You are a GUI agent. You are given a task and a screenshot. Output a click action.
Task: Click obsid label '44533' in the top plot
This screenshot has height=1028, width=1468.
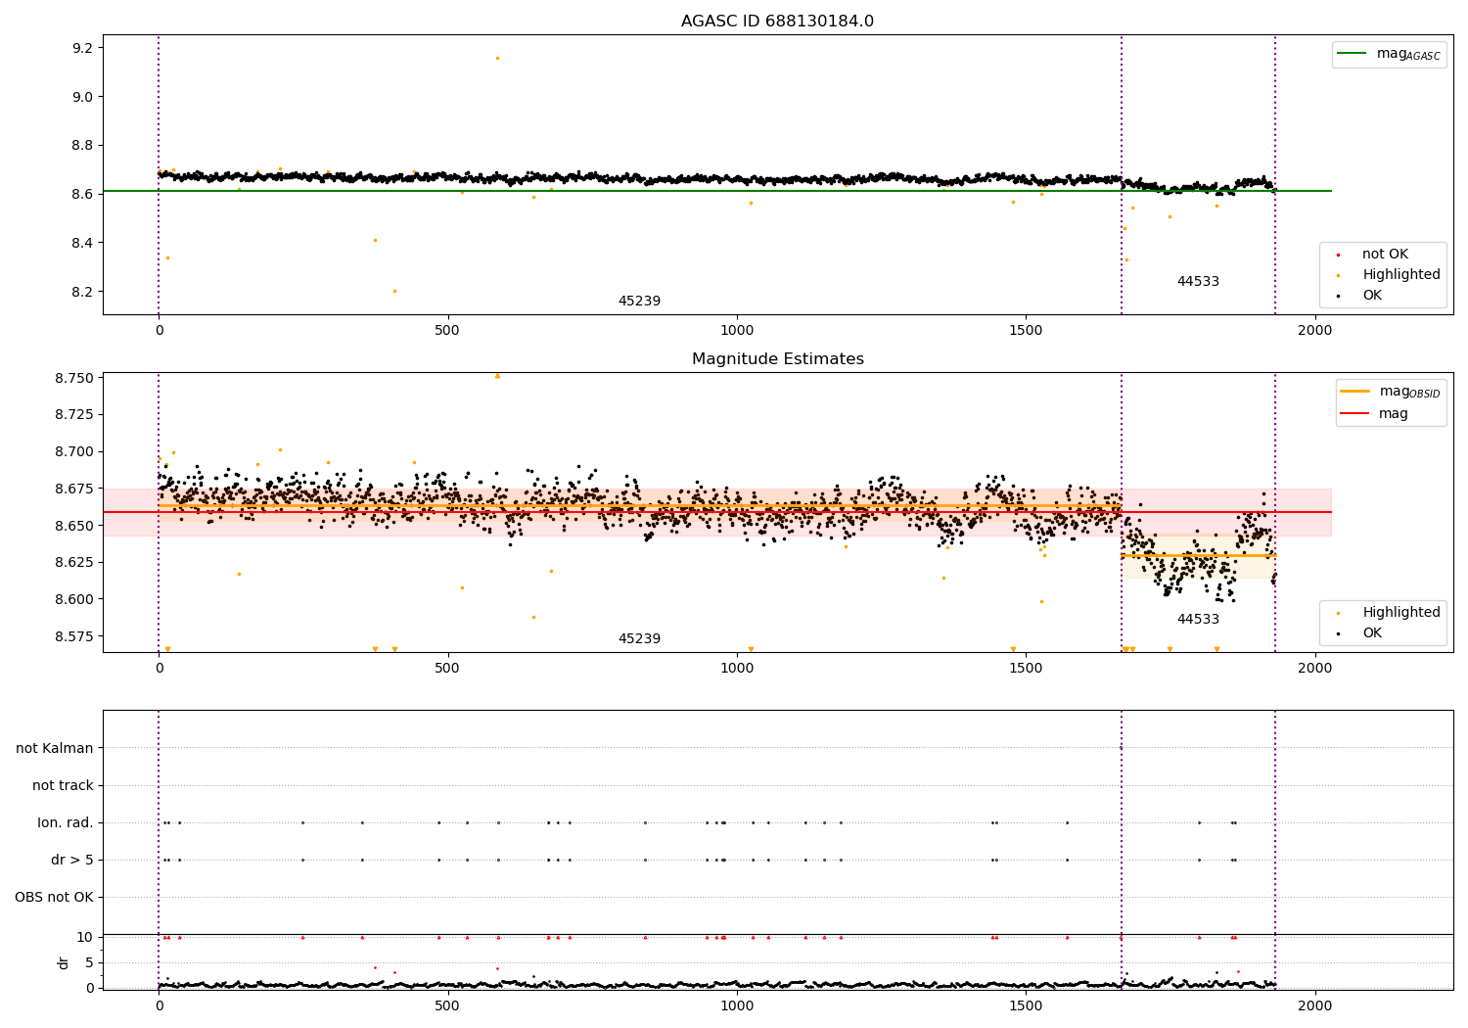point(1198,282)
